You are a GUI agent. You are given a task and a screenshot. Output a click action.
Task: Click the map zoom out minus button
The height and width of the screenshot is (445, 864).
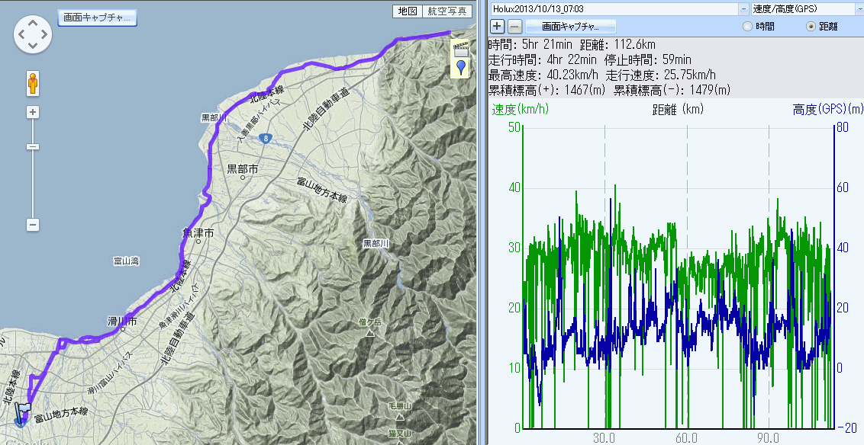coord(33,225)
